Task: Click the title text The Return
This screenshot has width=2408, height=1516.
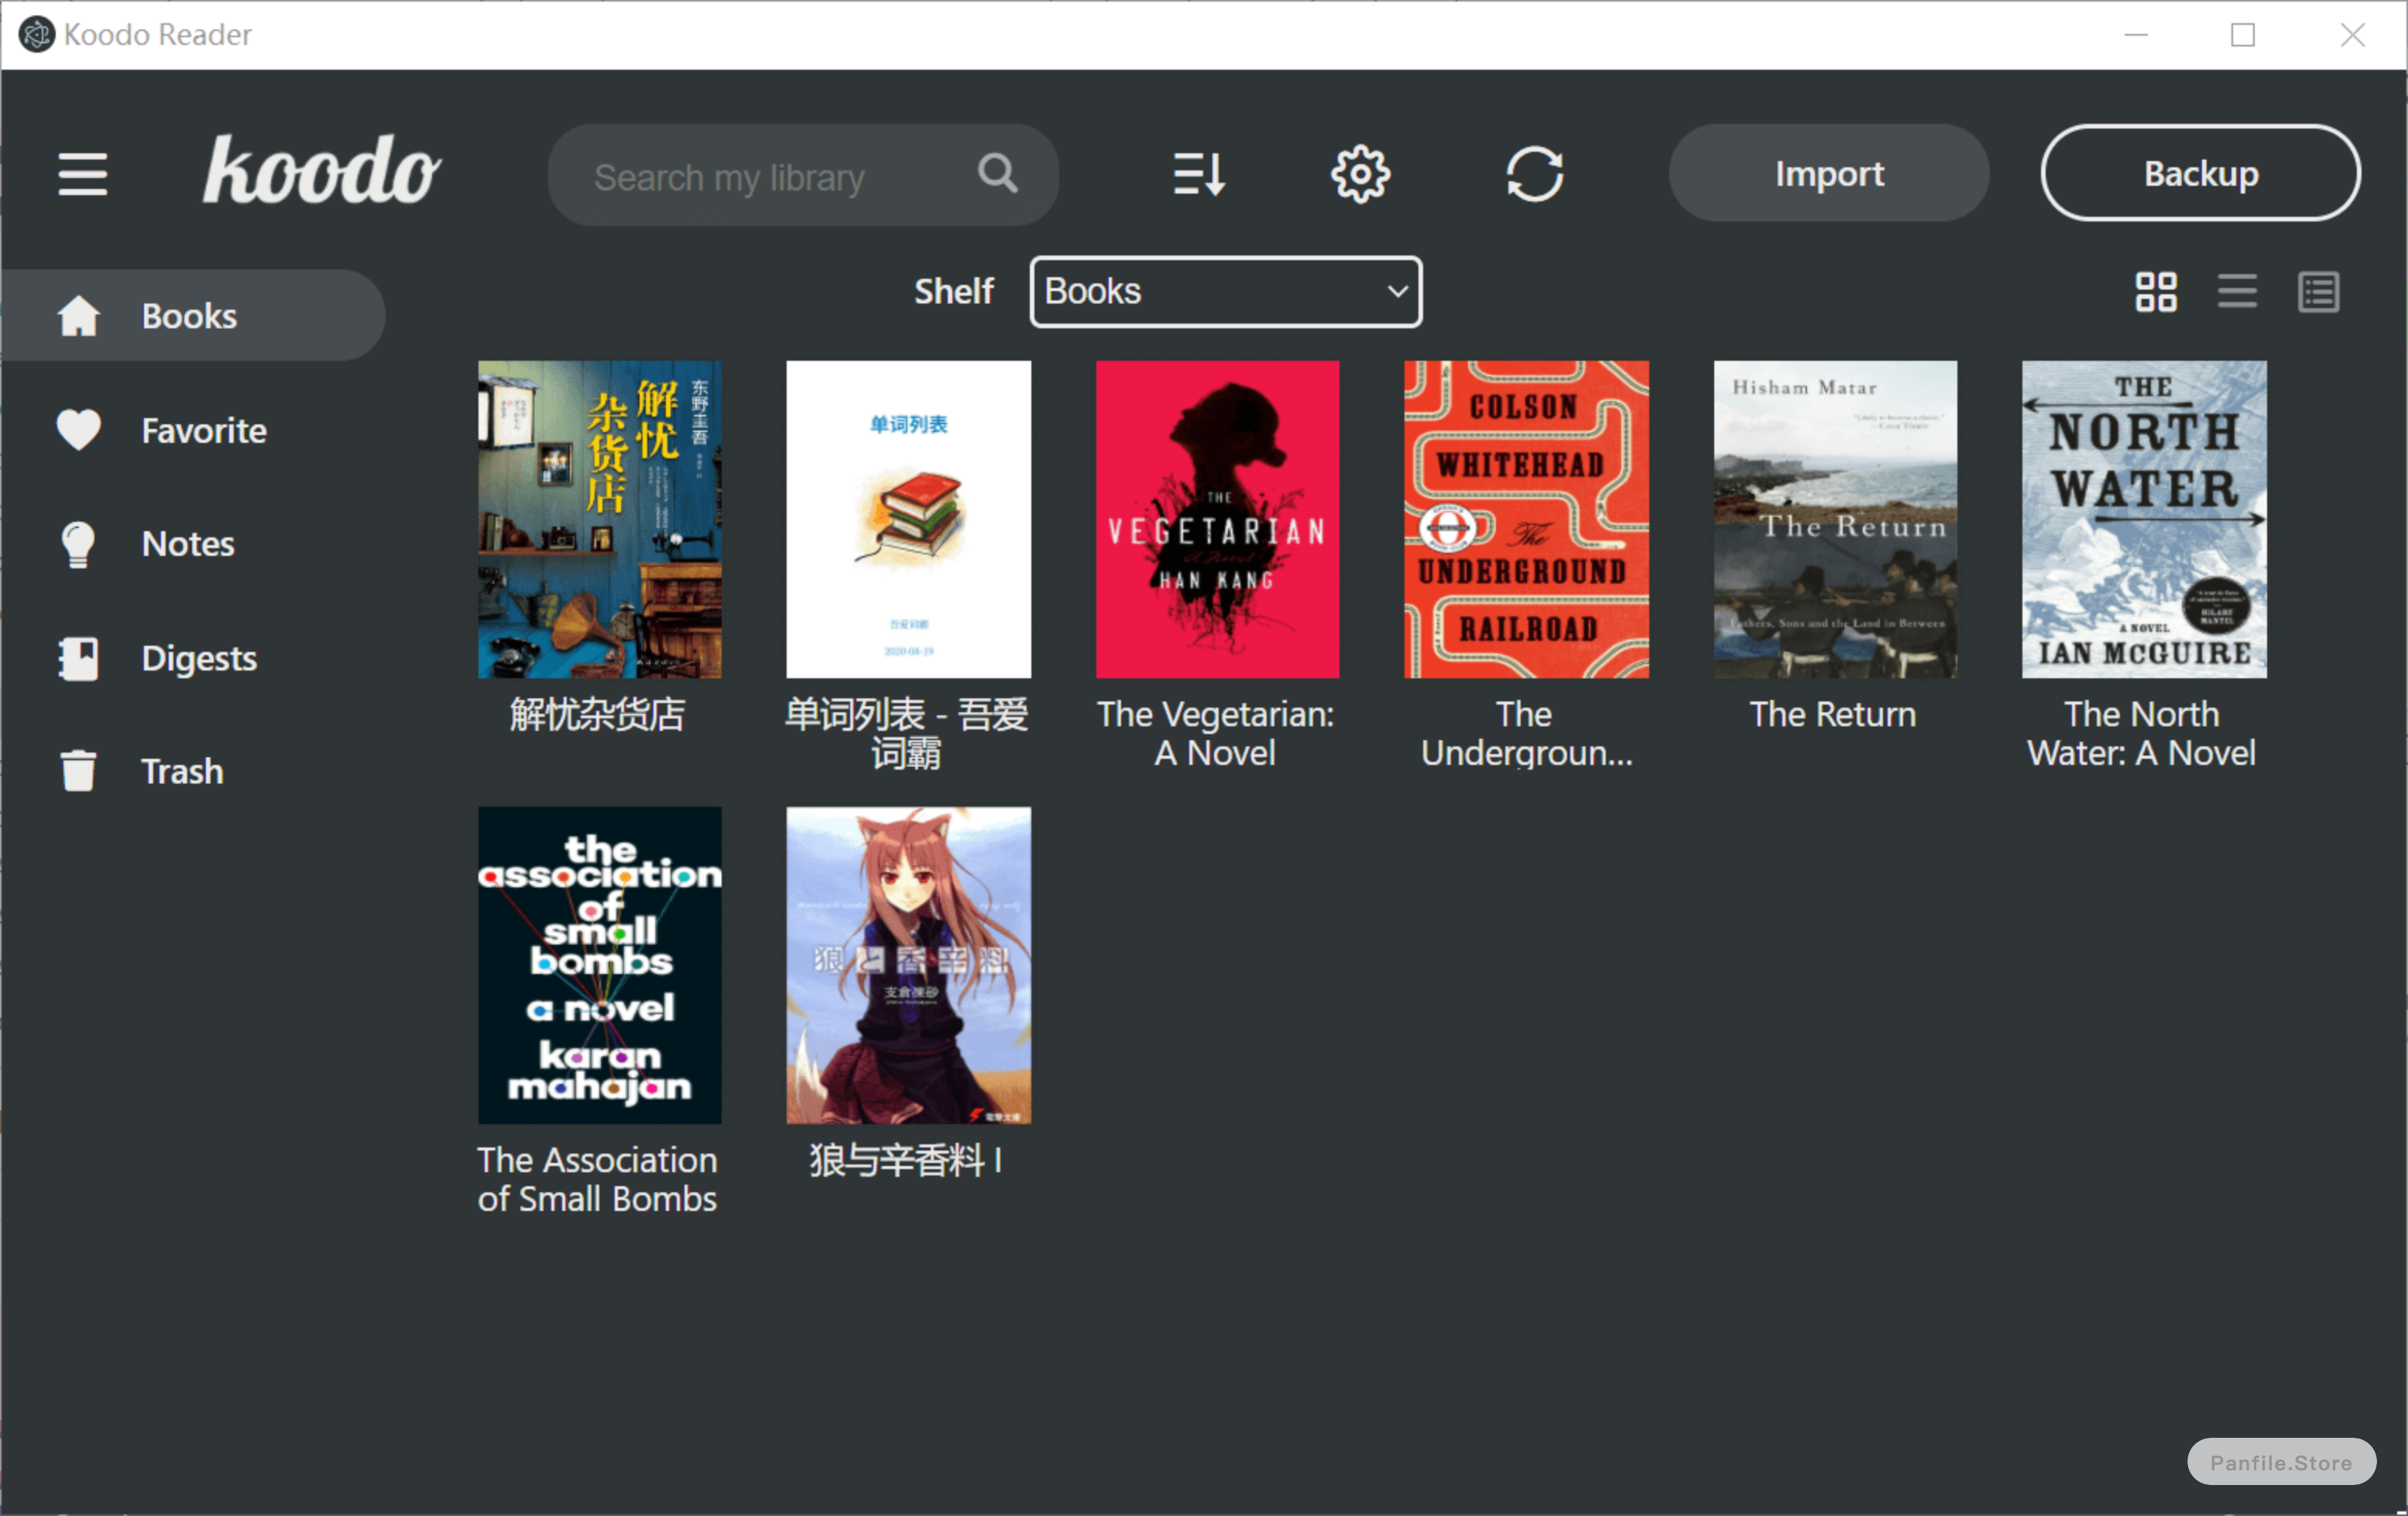Action: coord(1833,715)
